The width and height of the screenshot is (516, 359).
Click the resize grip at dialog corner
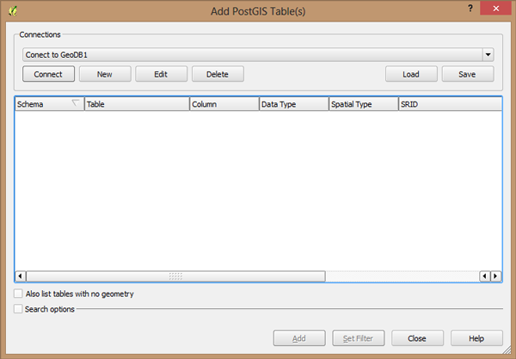507,350
